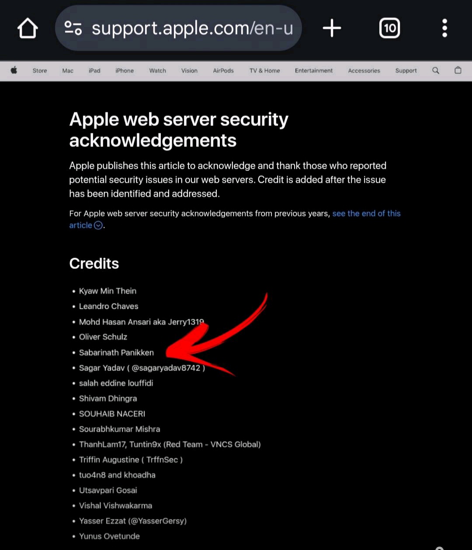Follow the 'see the end of this article' link
The width and height of the screenshot is (472, 550).
tap(366, 214)
